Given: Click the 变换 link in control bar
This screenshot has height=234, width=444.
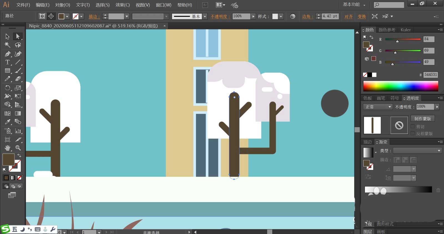Looking at the screenshot, I should click(x=362, y=17).
